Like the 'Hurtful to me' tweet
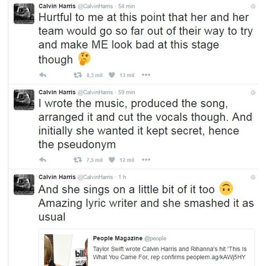Viewport: 266px width, 266px height. (112, 75)
